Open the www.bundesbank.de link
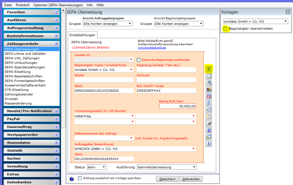Screen dimensions: 293x185 152,48
